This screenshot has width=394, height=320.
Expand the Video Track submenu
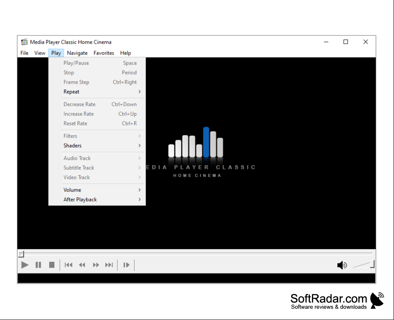97,177
